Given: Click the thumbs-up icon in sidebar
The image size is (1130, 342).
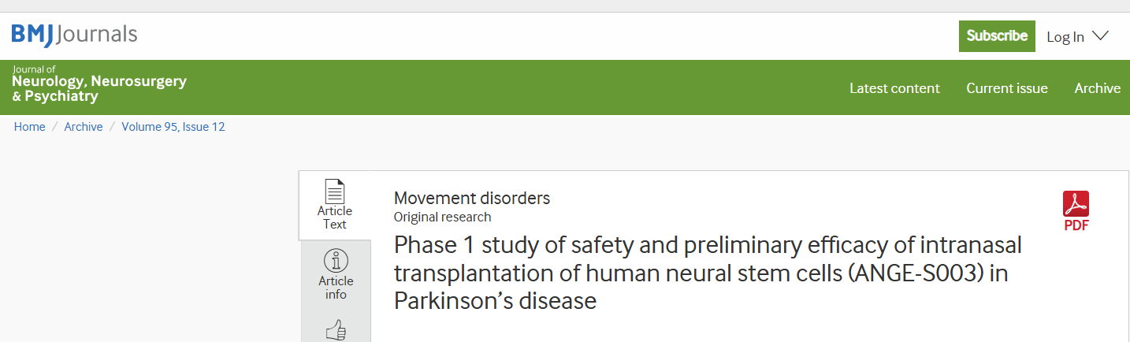Looking at the screenshot, I should pos(336,331).
